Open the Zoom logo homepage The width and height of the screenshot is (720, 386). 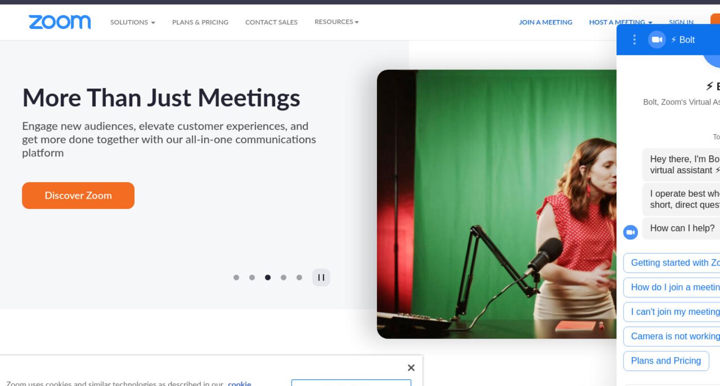coord(60,22)
